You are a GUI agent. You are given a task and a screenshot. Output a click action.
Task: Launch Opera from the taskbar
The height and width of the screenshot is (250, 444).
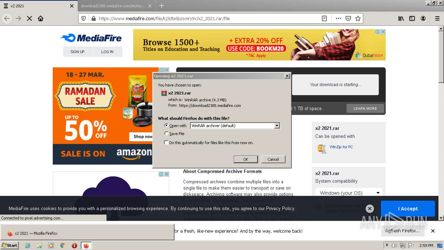74,245
